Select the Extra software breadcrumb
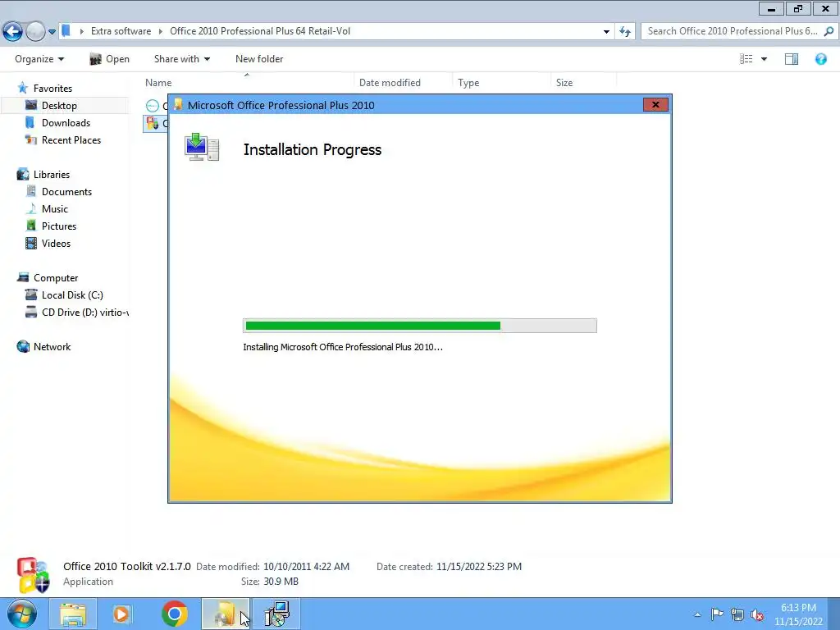The image size is (840, 630). tap(121, 31)
